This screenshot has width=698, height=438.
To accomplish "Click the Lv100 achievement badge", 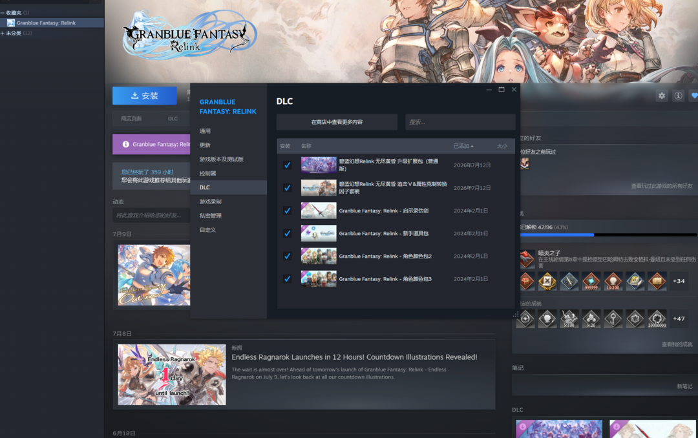I will [613, 281].
